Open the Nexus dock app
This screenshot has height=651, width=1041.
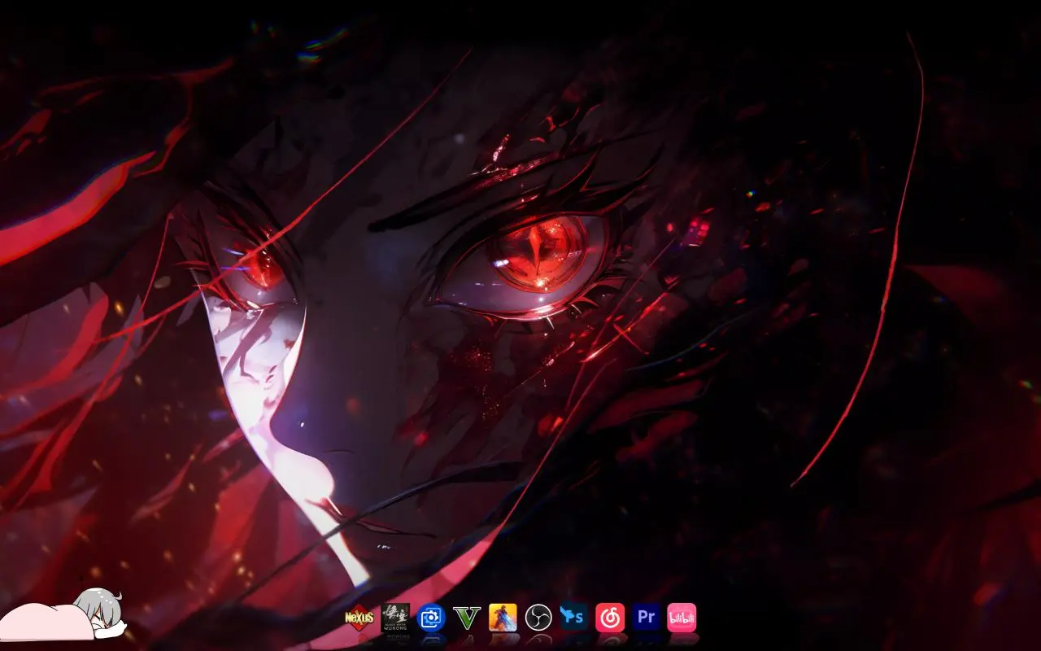click(359, 618)
